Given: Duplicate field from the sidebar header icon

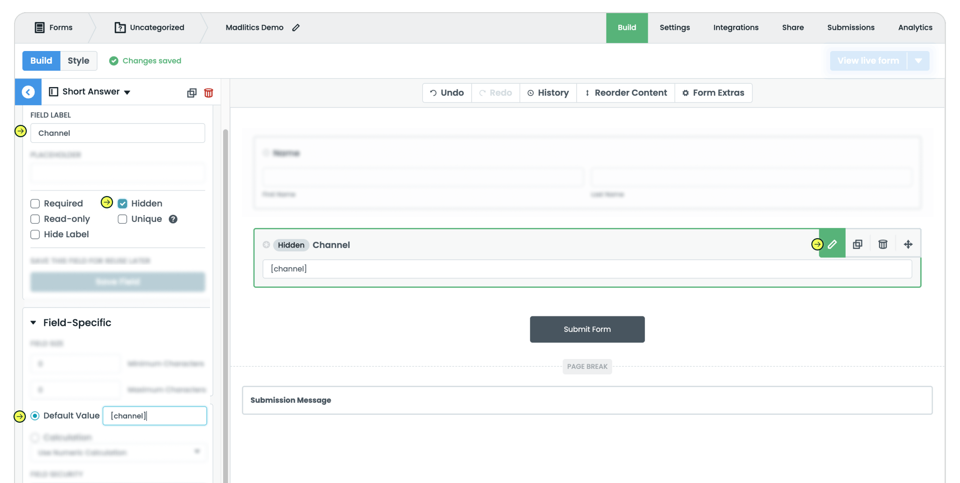Looking at the screenshot, I should point(192,93).
